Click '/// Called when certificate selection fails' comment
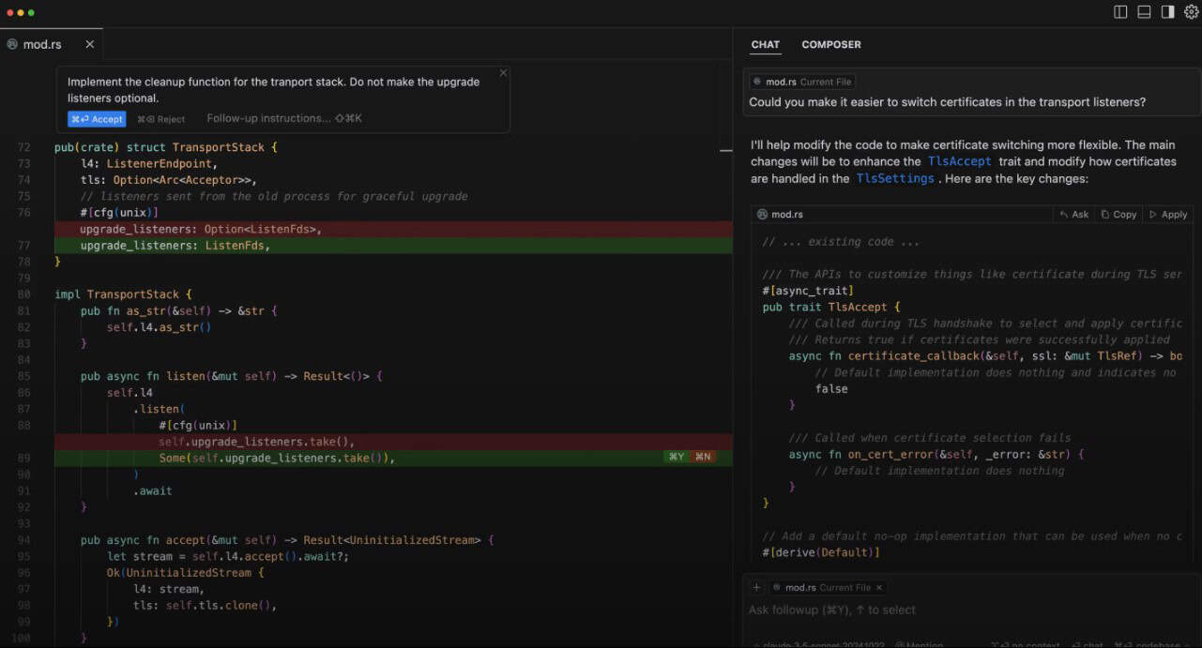Screen dimensions: 1202x648 pos(930,438)
